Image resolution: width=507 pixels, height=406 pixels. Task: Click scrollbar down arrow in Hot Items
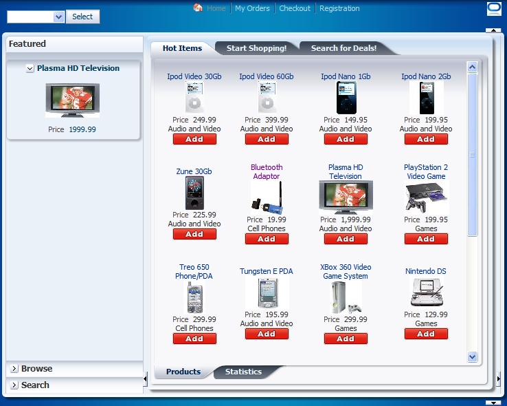point(473,356)
